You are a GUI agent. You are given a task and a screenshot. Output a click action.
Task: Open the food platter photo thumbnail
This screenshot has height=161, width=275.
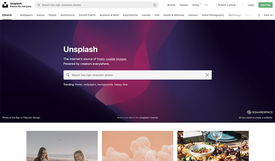[x=213, y=146]
